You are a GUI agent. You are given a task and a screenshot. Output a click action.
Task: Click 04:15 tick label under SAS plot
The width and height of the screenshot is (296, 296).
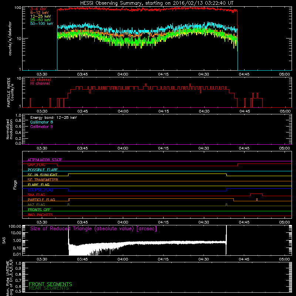pos(163,259)
